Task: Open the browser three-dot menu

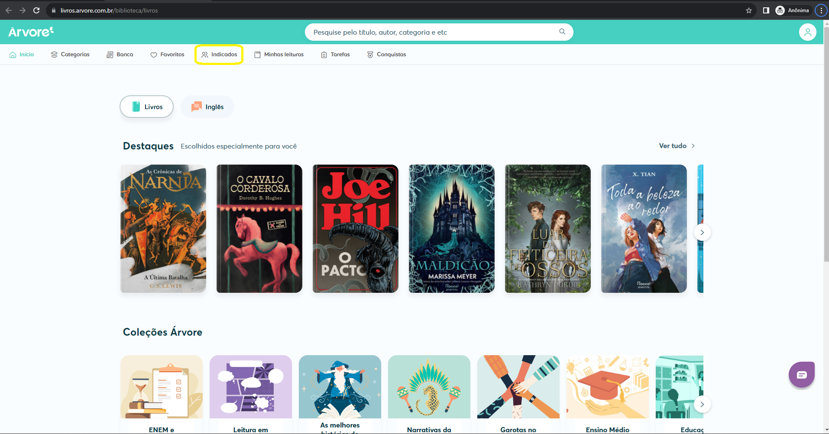Action: pos(821,10)
